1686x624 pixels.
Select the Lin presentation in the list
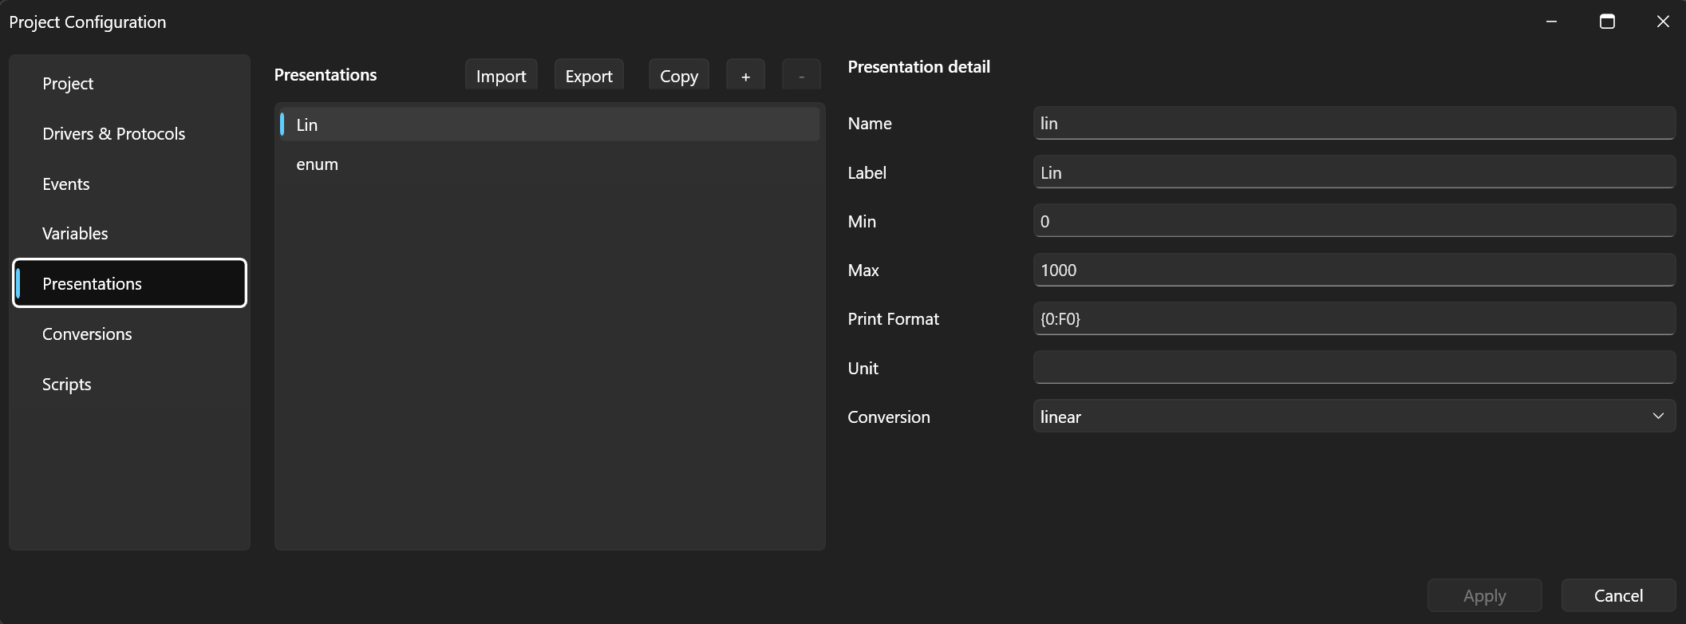click(549, 124)
